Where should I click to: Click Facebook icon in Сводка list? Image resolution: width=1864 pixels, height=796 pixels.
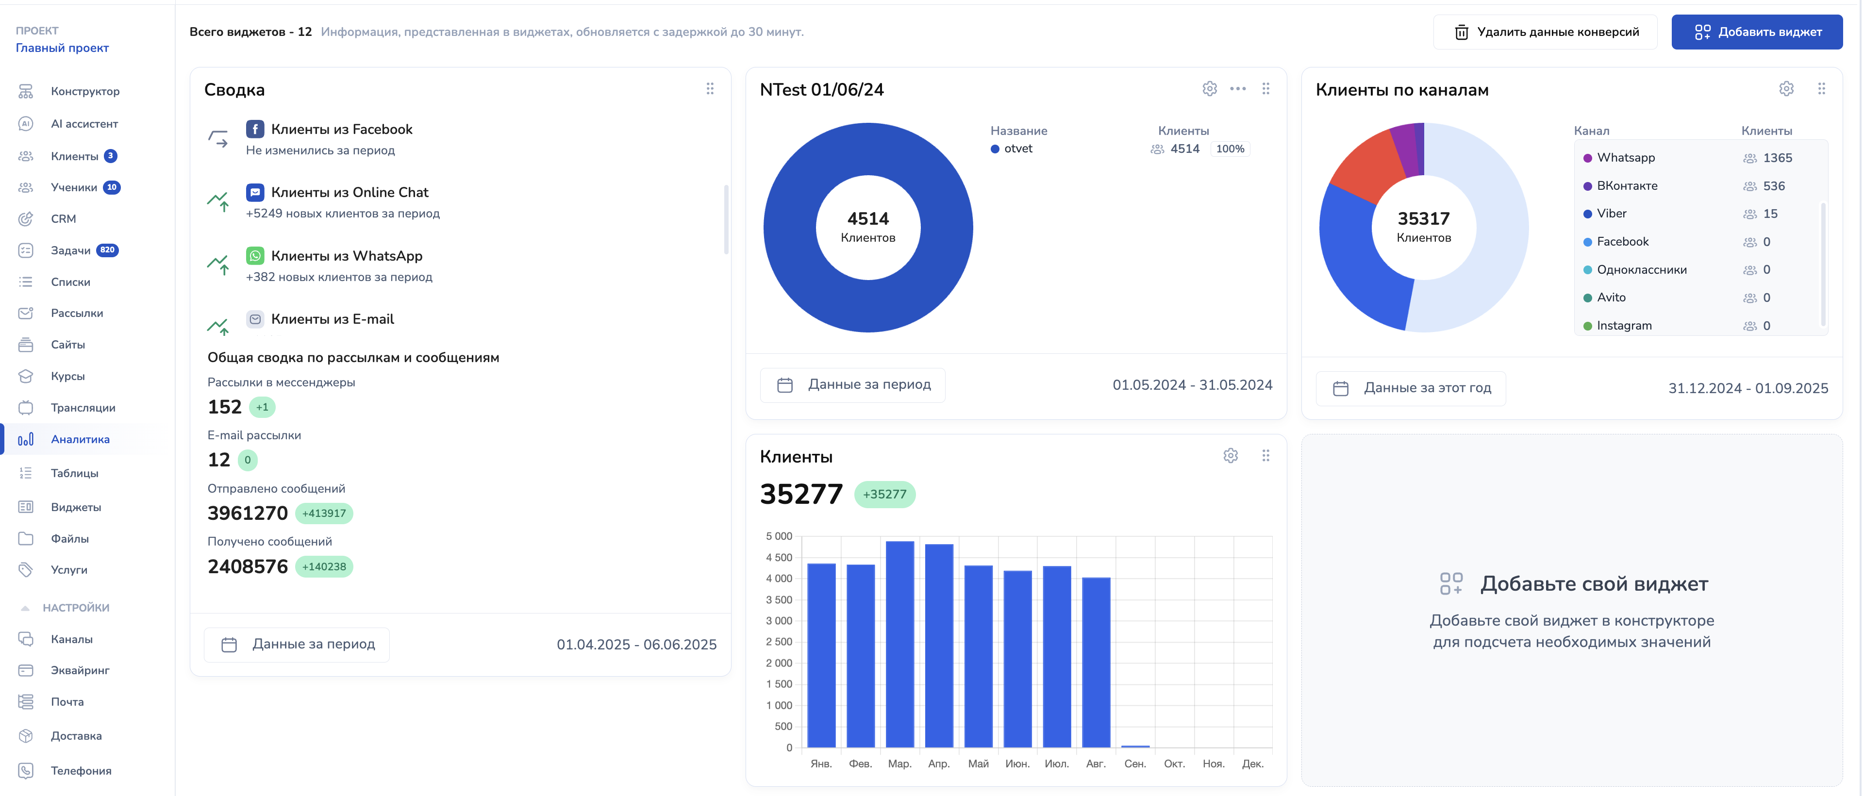pyautogui.click(x=255, y=129)
